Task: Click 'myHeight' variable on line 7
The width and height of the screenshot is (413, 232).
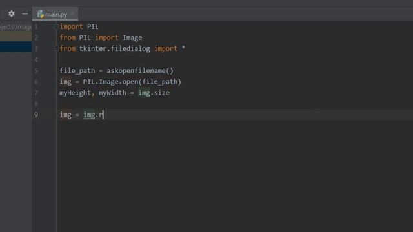Action: pos(75,93)
